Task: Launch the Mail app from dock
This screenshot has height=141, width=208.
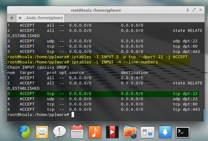Action: (x=42, y=132)
